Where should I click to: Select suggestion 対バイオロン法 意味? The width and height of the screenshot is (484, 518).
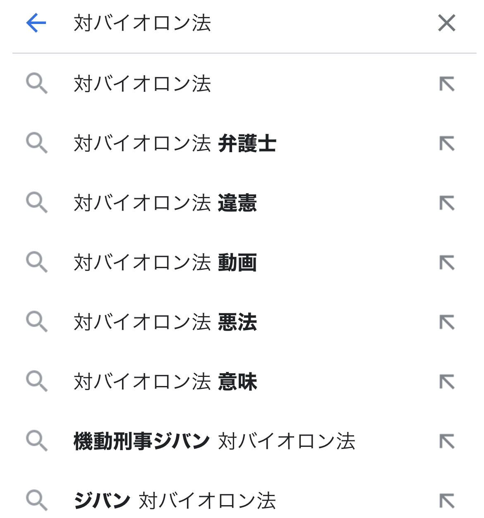(x=165, y=382)
